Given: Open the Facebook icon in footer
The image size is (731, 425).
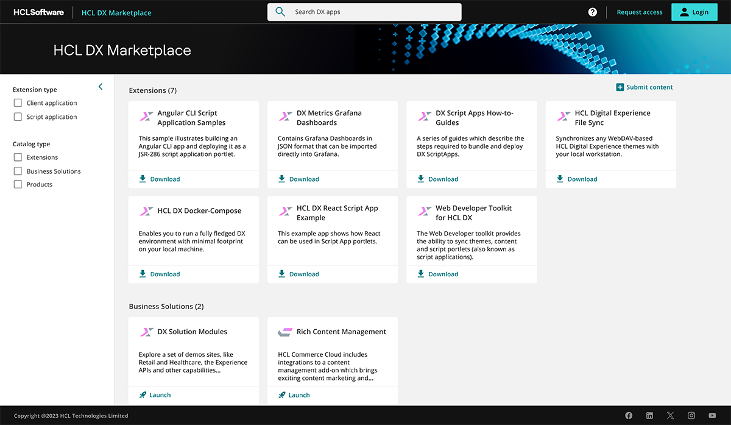Looking at the screenshot, I should [629, 416].
